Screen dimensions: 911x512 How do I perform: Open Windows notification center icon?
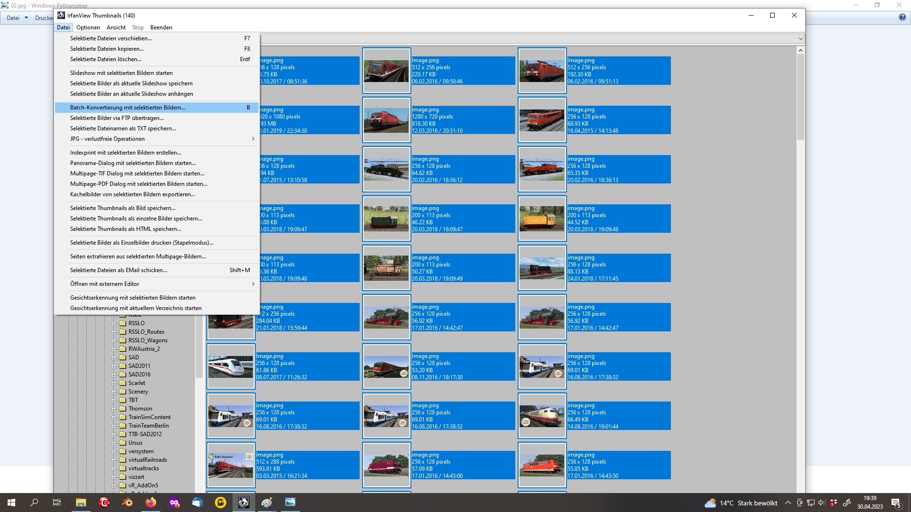(896, 503)
